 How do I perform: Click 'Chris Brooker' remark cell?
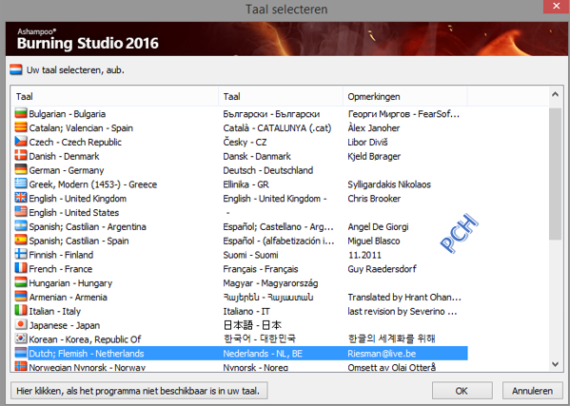pos(374,199)
